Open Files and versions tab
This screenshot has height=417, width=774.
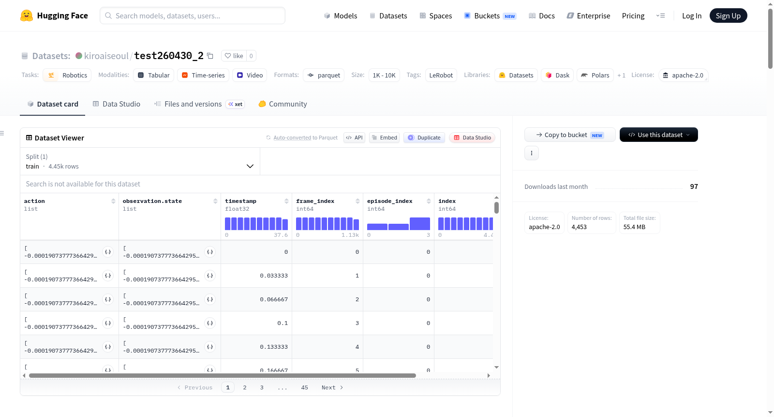click(199, 104)
